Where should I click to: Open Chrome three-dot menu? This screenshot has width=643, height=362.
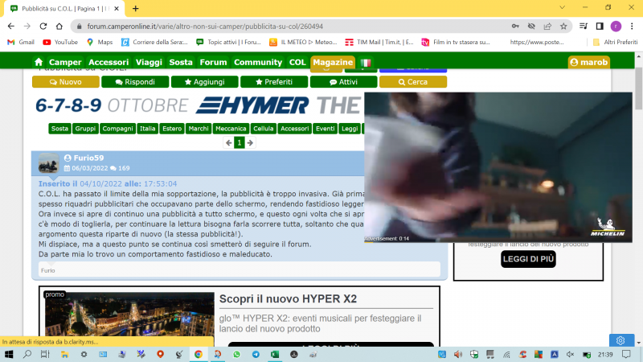coord(632,27)
